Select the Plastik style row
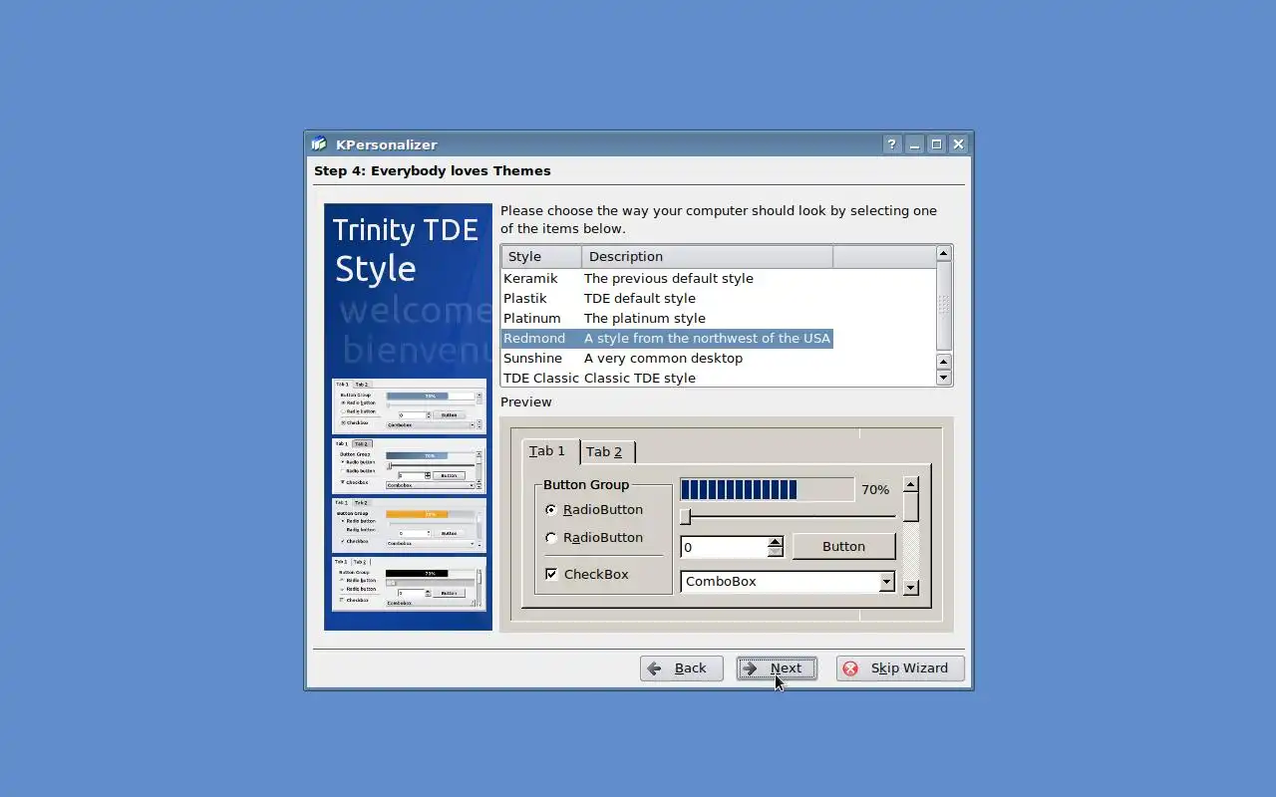The width and height of the screenshot is (1276, 797). point(667,298)
